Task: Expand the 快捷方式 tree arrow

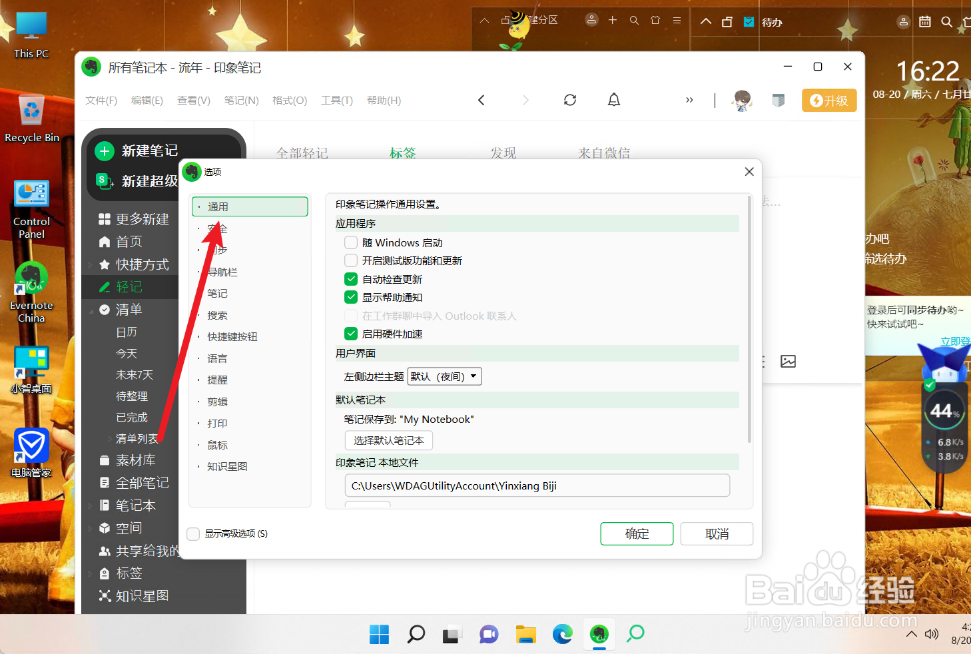Action: (x=91, y=264)
